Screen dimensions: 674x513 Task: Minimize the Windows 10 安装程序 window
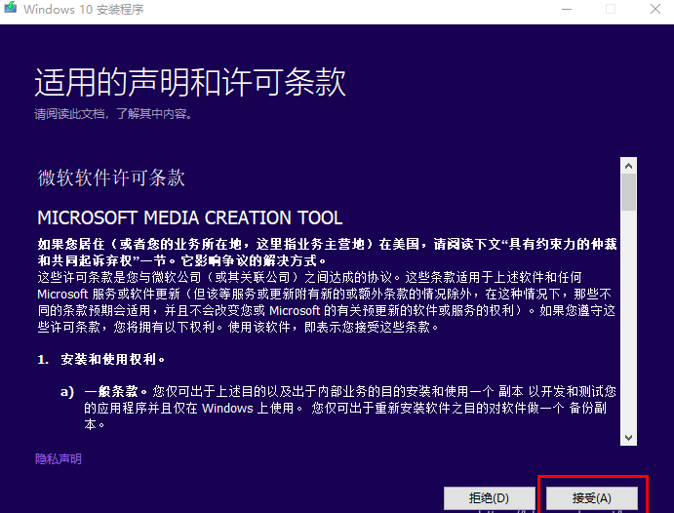[567, 9]
